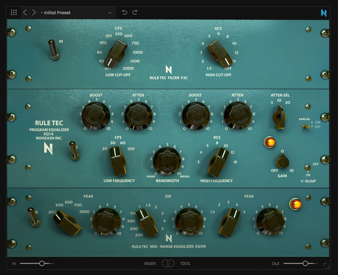
Task: Click the 1000 low peak frequency label
Action: [x=84, y=212]
